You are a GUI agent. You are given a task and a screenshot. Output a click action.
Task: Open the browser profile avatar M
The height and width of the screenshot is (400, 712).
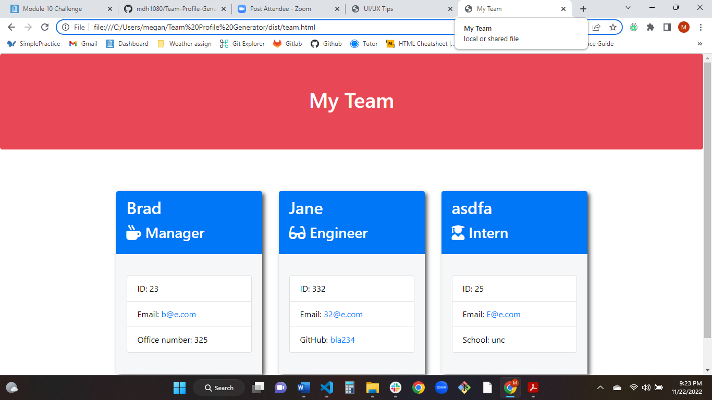[x=683, y=27]
